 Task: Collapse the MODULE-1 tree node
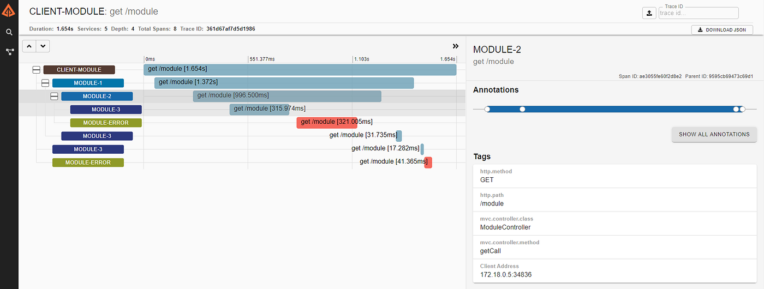click(x=45, y=83)
